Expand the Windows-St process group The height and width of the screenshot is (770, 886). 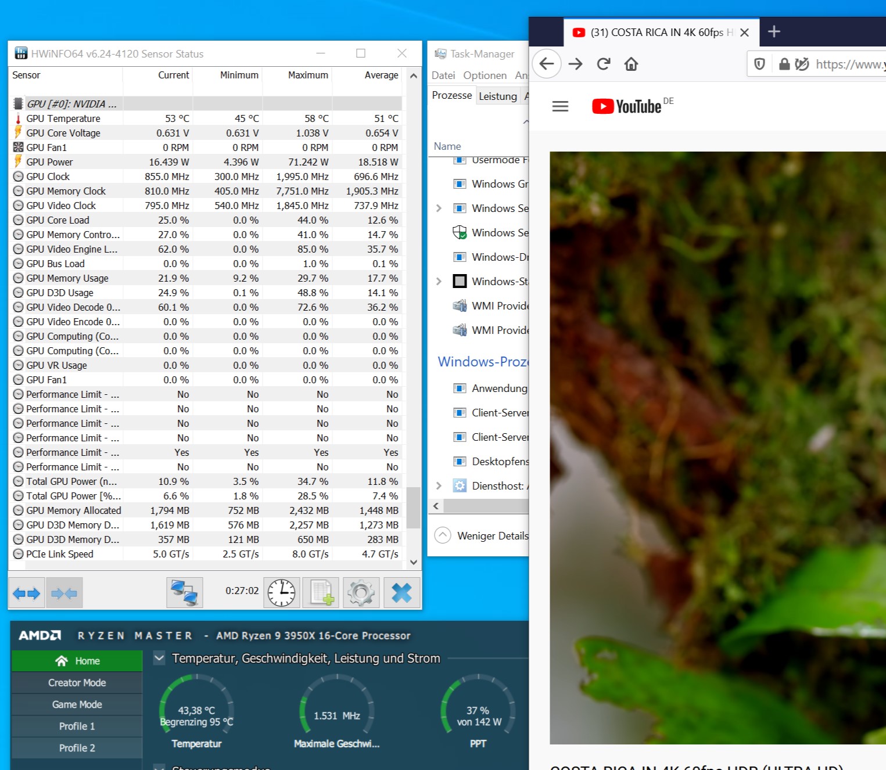point(439,281)
